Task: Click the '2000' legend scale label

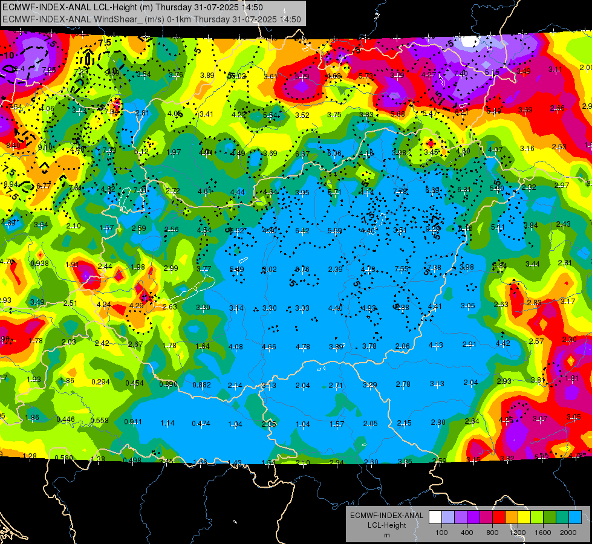Action: (x=568, y=533)
